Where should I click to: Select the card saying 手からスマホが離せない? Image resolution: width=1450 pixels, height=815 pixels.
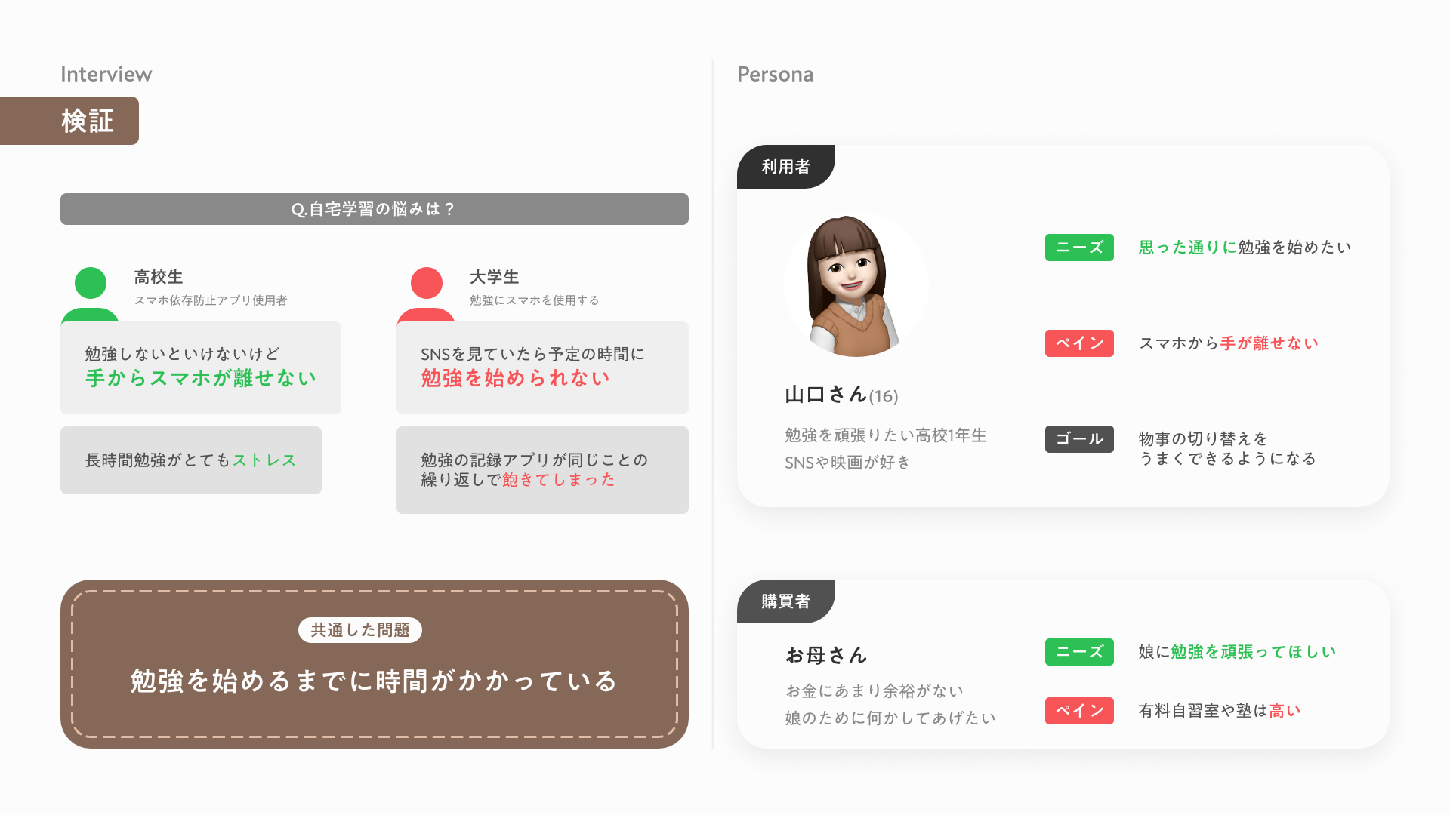200,368
